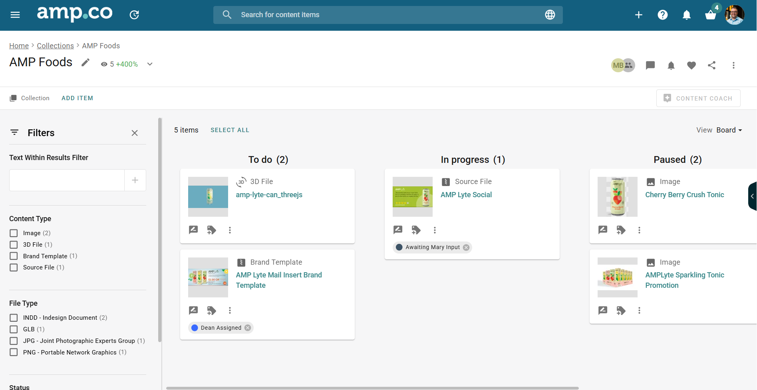Open the globe language selector in search bar

[x=550, y=15]
